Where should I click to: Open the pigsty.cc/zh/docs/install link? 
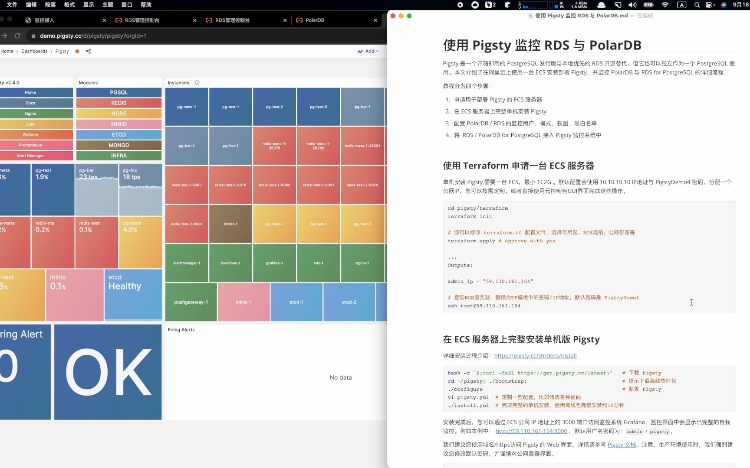coord(535,356)
